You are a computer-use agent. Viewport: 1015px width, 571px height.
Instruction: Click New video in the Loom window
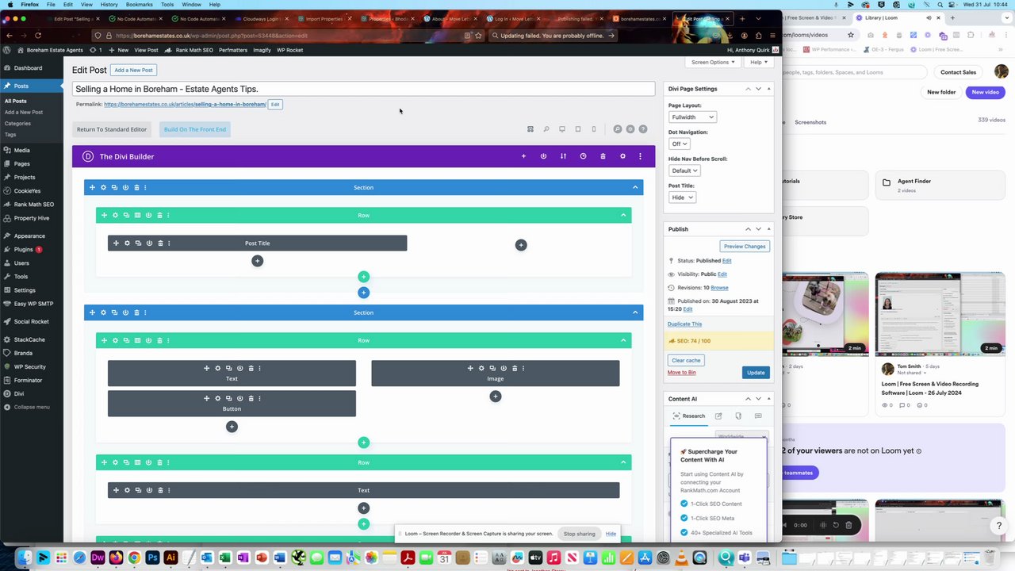tap(985, 92)
